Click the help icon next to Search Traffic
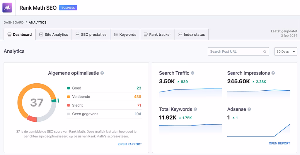The image size is (300, 155). (x=192, y=73)
